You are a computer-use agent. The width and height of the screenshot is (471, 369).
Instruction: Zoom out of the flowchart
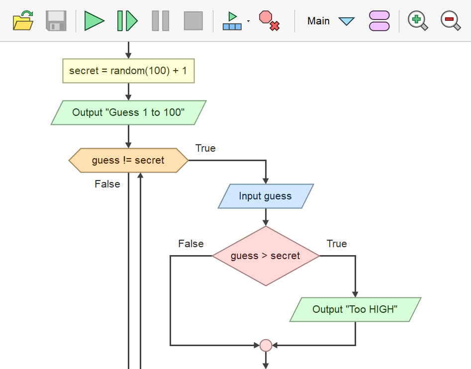[450, 21]
